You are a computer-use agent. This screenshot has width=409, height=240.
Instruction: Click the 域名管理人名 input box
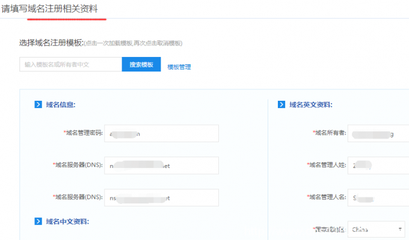(378, 197)
